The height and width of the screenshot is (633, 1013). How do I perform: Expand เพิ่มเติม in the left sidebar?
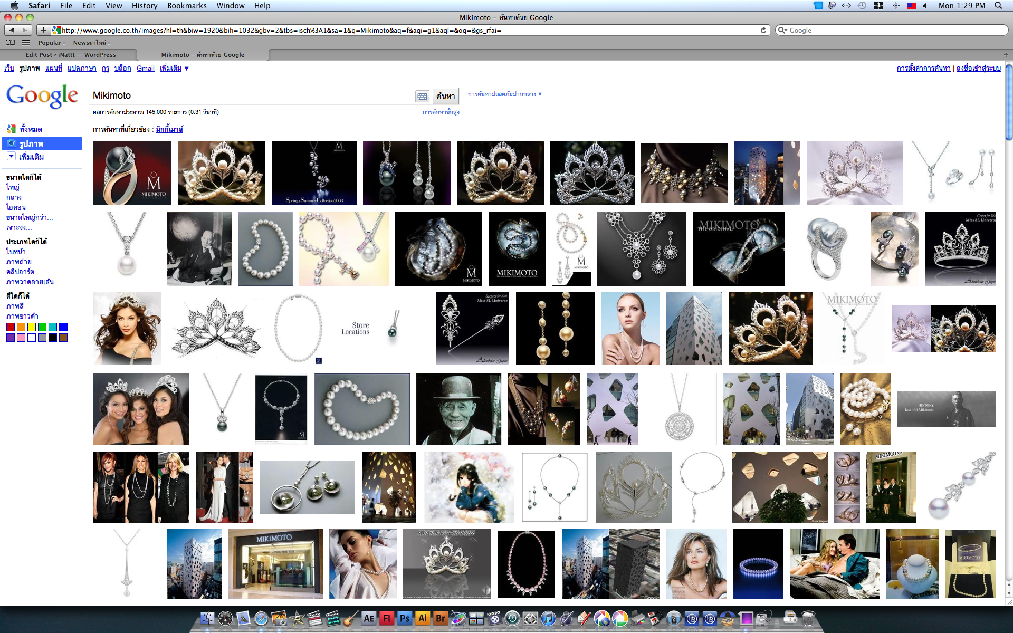pos(25,157)
